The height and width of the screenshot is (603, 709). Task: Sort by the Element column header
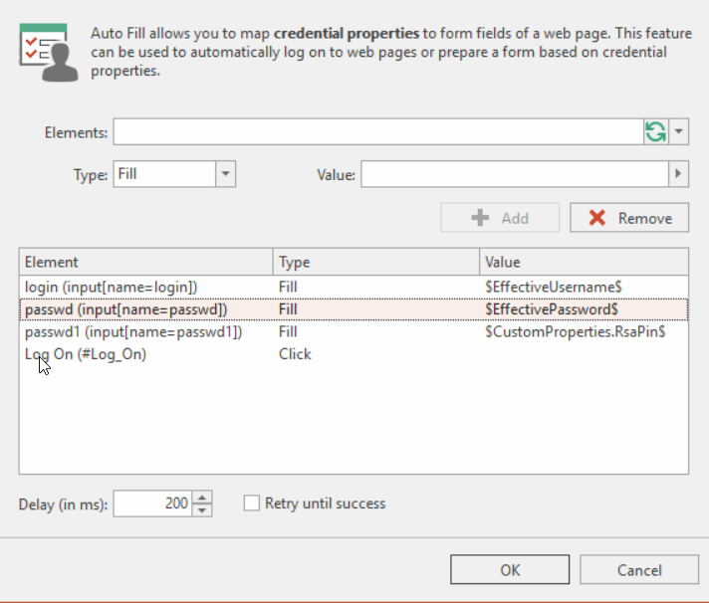(145, 263)
